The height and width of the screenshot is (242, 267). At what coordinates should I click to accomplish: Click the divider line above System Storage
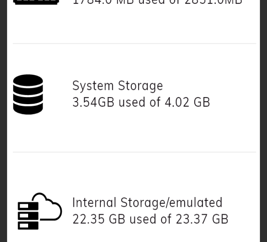pyautogui.click(x=134, y=44)
